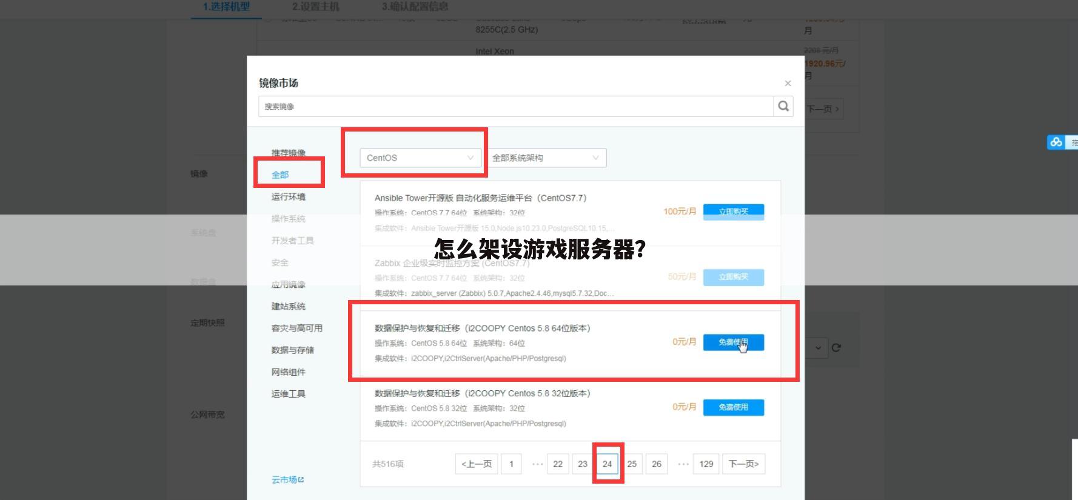Select 应用镜像 category

coord(288,284)
